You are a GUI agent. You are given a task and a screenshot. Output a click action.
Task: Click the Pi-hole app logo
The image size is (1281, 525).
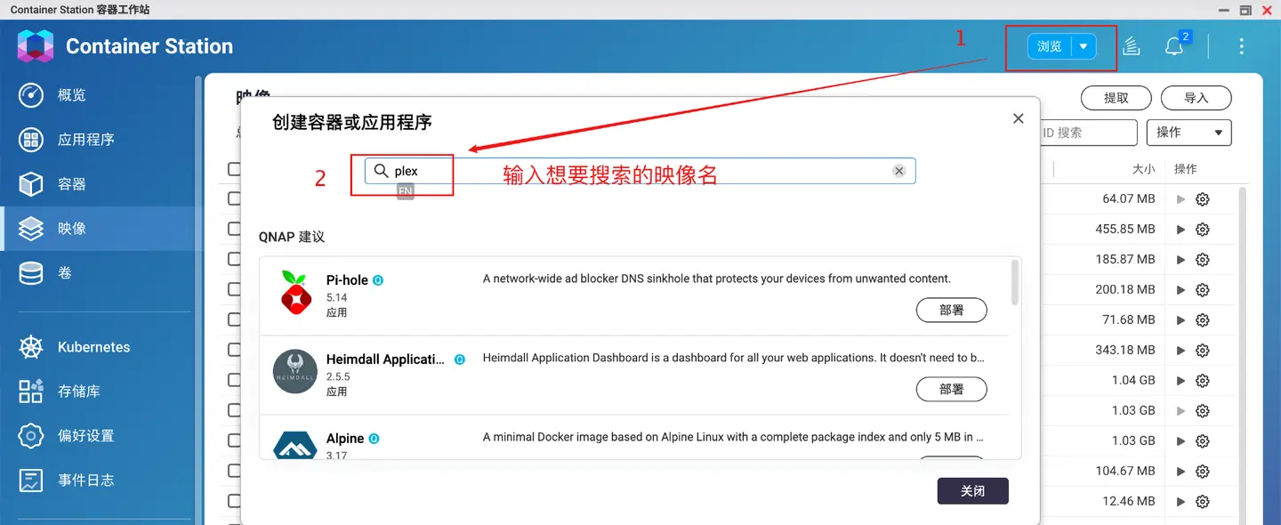[296, 293]
